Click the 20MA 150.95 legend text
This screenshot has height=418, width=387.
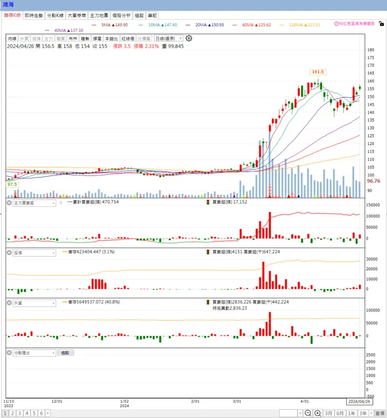(210, 25)
